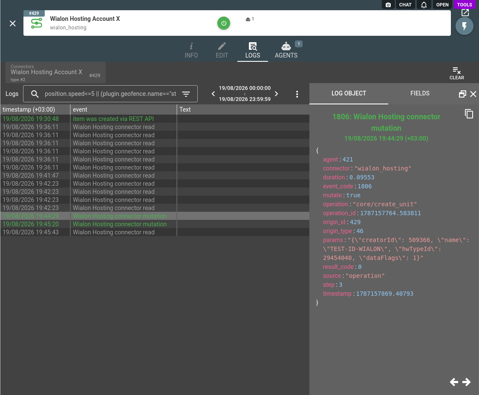Detach log panel into separate window
Image resolution: width=479 pixels, height=395 pixels.
point(462,94)
